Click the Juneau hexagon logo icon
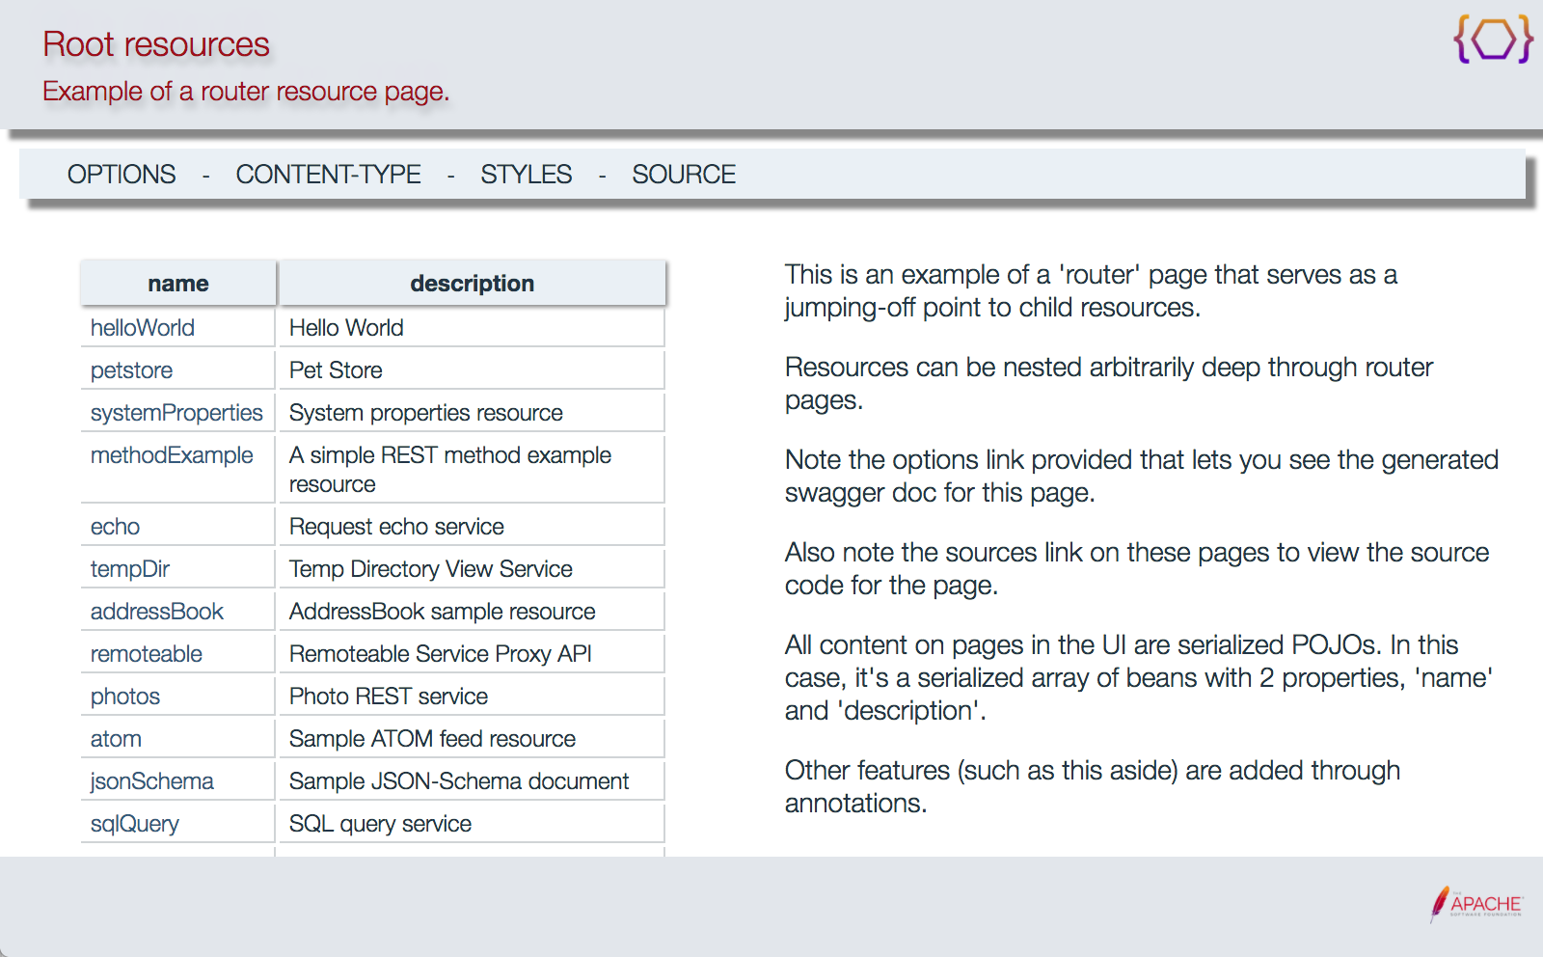The width and height of the screenshot is (1543, 957). point(1493,40)
